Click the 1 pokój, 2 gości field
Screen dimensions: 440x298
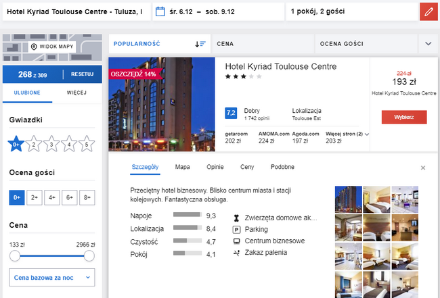[x=352, y=11]
